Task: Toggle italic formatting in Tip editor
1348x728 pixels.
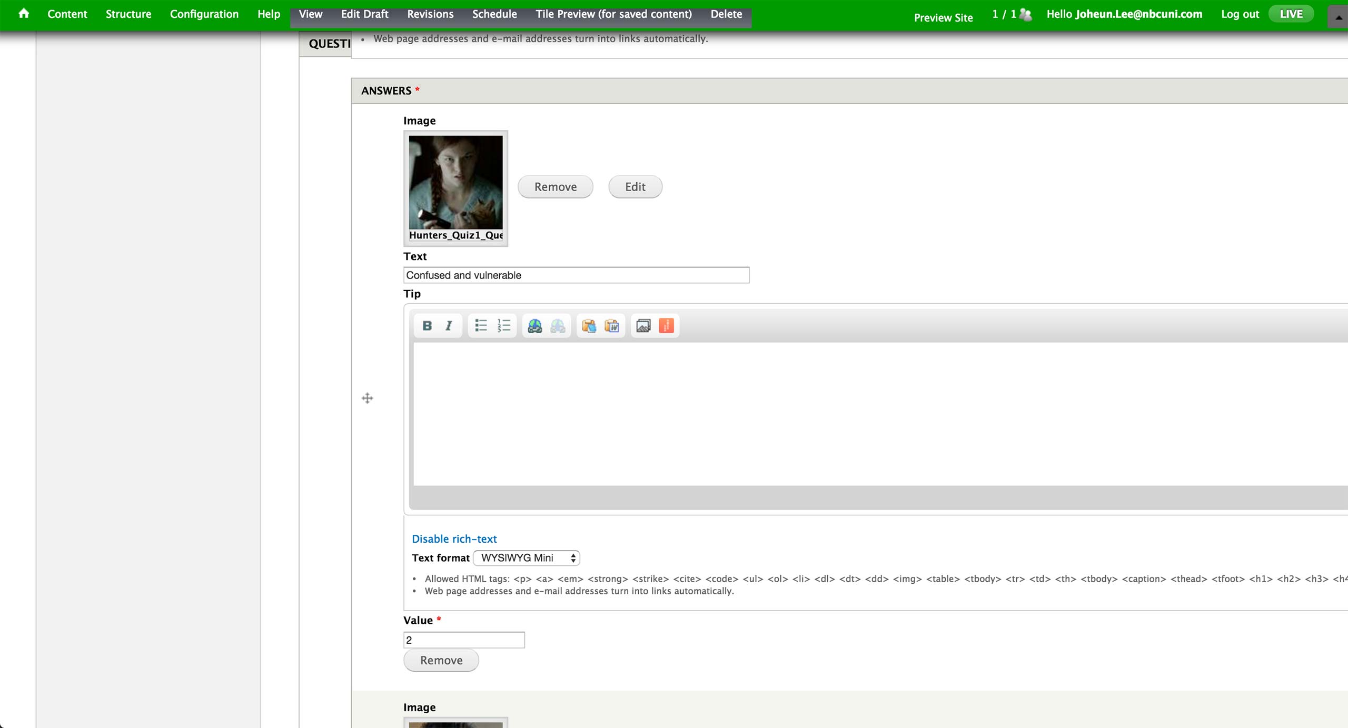Action: coord(449,326)
